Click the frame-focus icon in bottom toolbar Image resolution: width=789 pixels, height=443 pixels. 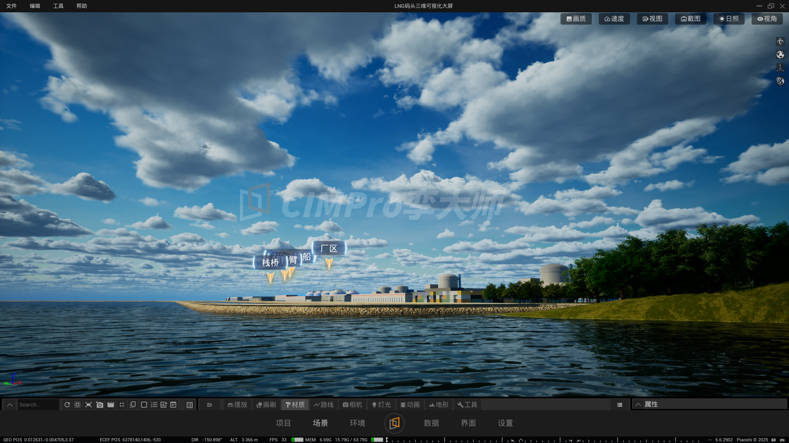(88, 404)
